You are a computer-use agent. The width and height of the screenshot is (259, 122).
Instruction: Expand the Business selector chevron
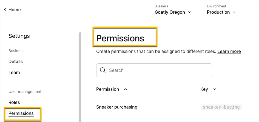[189, 12]
